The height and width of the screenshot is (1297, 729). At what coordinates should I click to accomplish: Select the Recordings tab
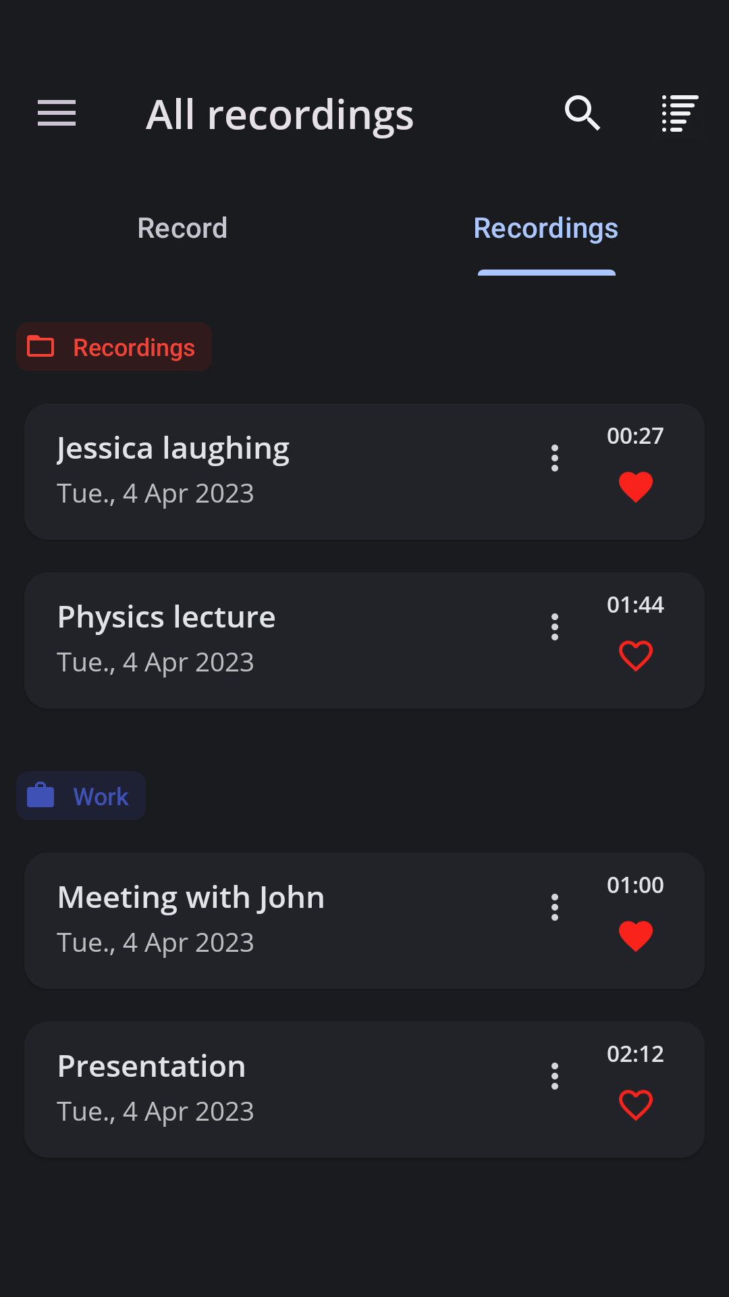click(x=545, y=228)
